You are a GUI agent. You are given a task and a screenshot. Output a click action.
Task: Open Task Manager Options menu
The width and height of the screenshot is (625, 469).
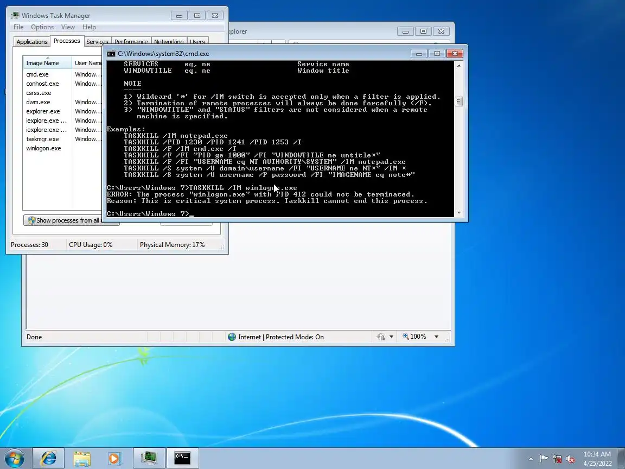point(42,27)
